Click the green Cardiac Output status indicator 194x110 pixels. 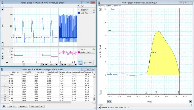[x=93, y=49]
